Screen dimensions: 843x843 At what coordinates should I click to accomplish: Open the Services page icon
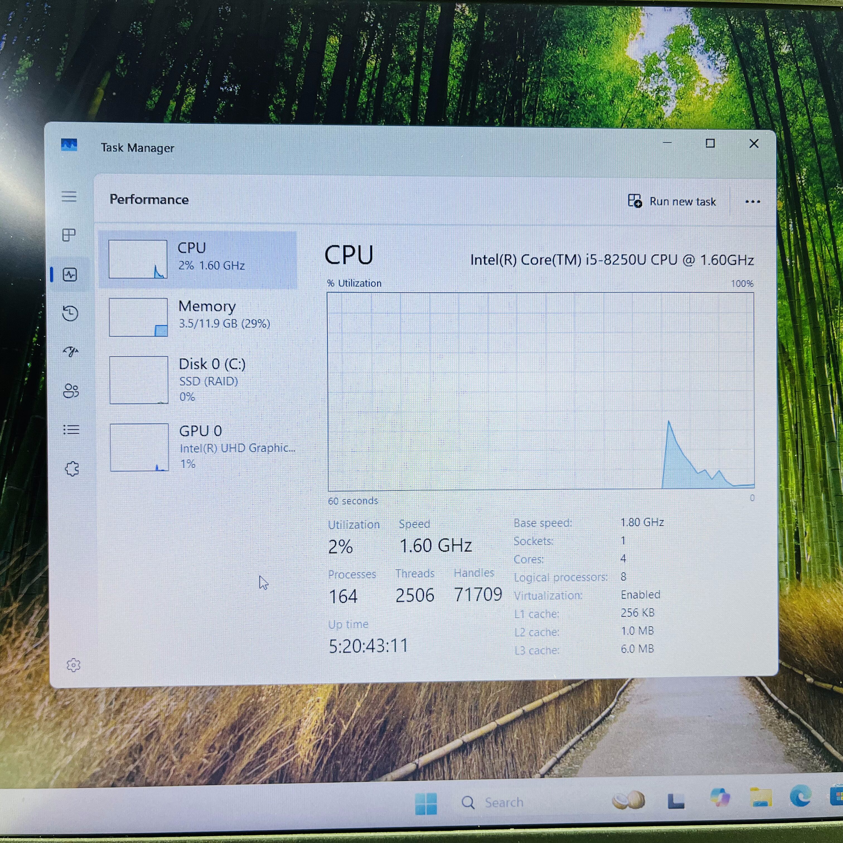coord(72,469)
